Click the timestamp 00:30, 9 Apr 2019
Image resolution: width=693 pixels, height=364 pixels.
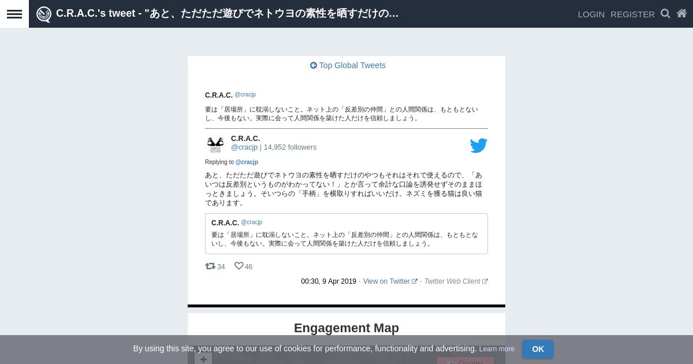tap(329, 281)
